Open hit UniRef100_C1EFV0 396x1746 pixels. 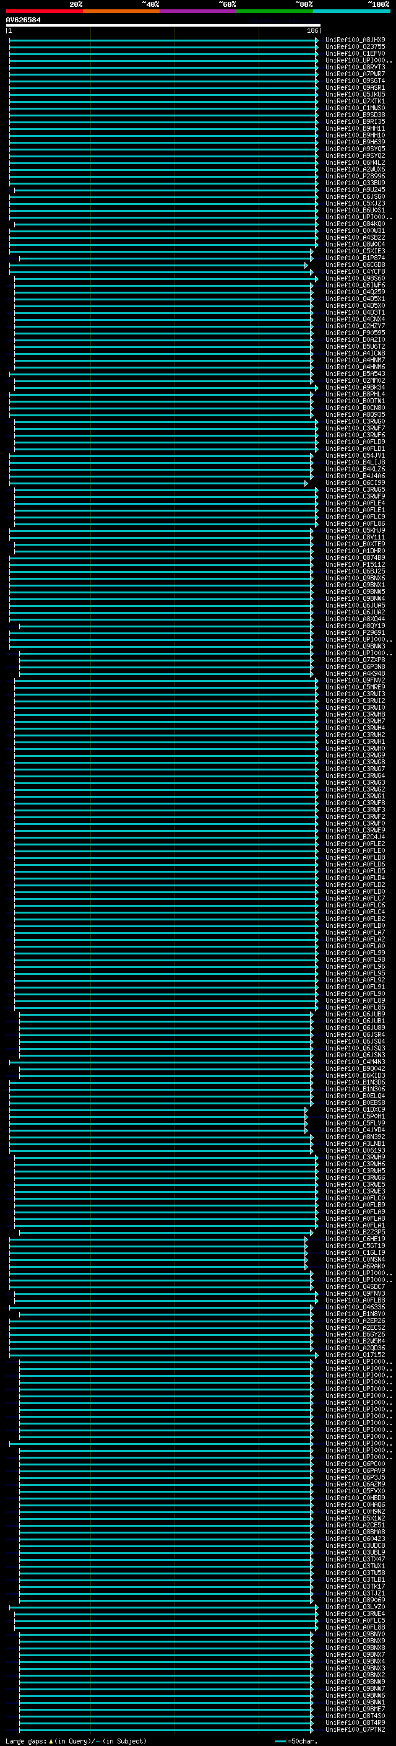(355, 53)
